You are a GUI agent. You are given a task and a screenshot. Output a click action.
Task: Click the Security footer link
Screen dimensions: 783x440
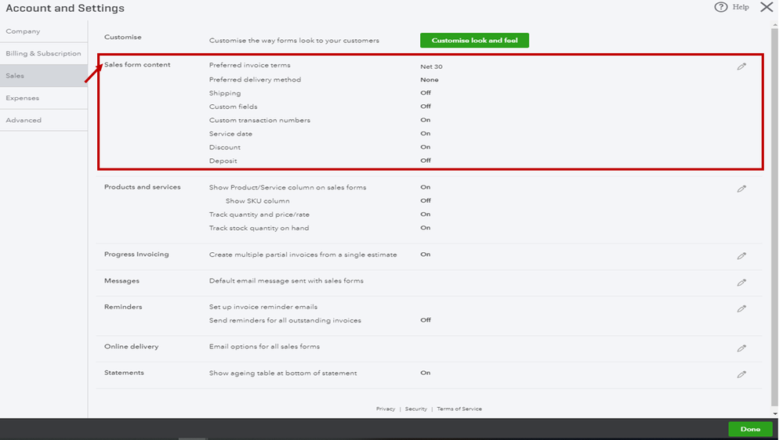tap(416, 409)
